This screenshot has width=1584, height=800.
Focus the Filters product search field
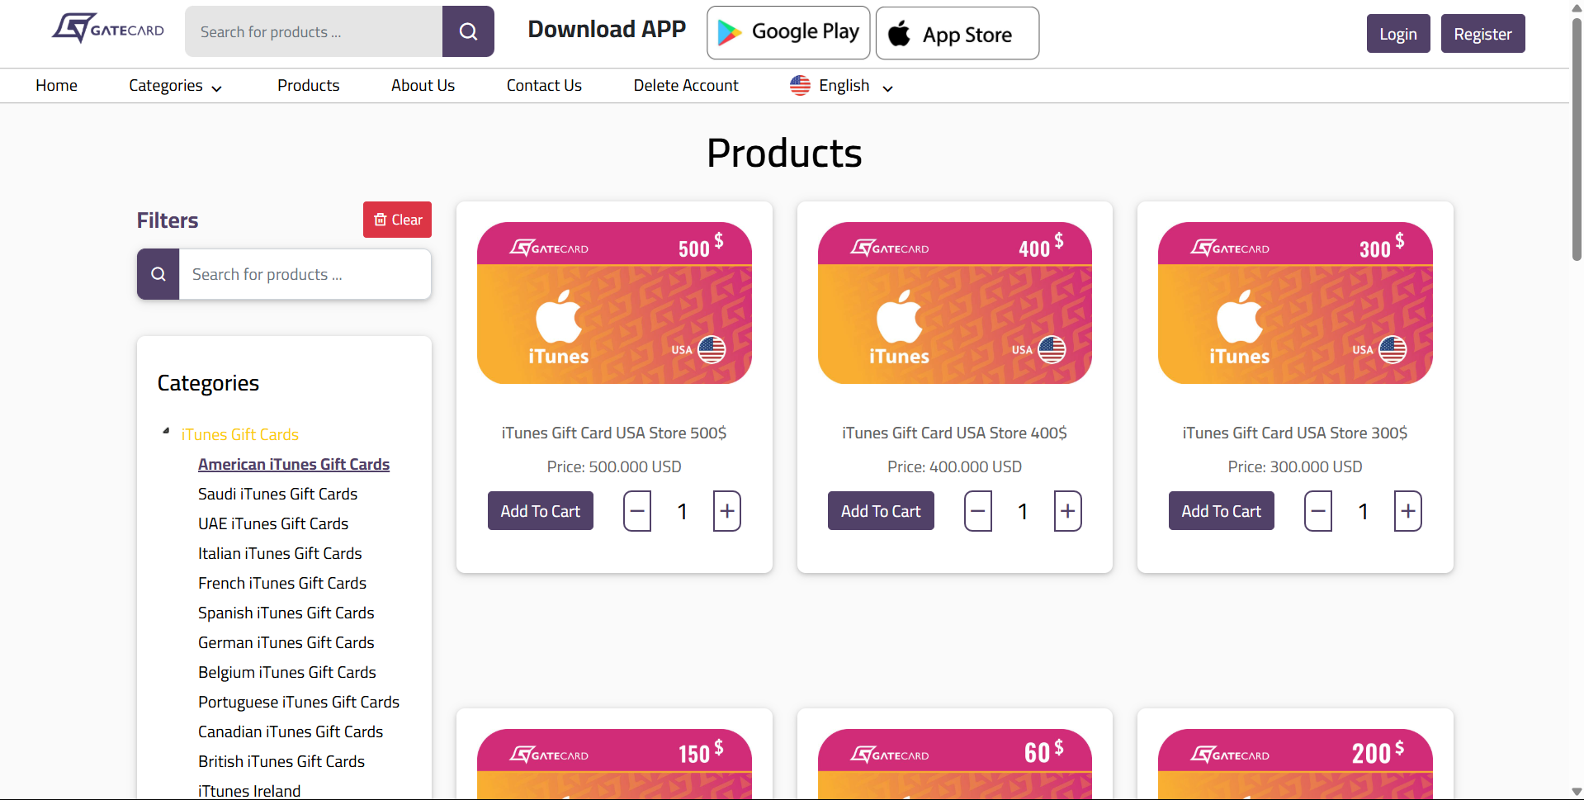coord(305,274)
